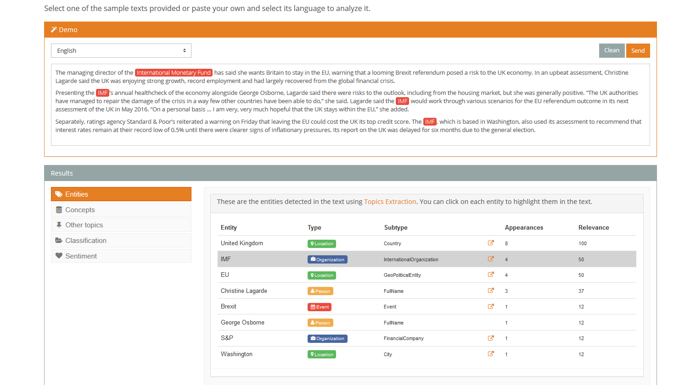Click relevance value 37 for Christine Lagarde

tap(581, 291)
